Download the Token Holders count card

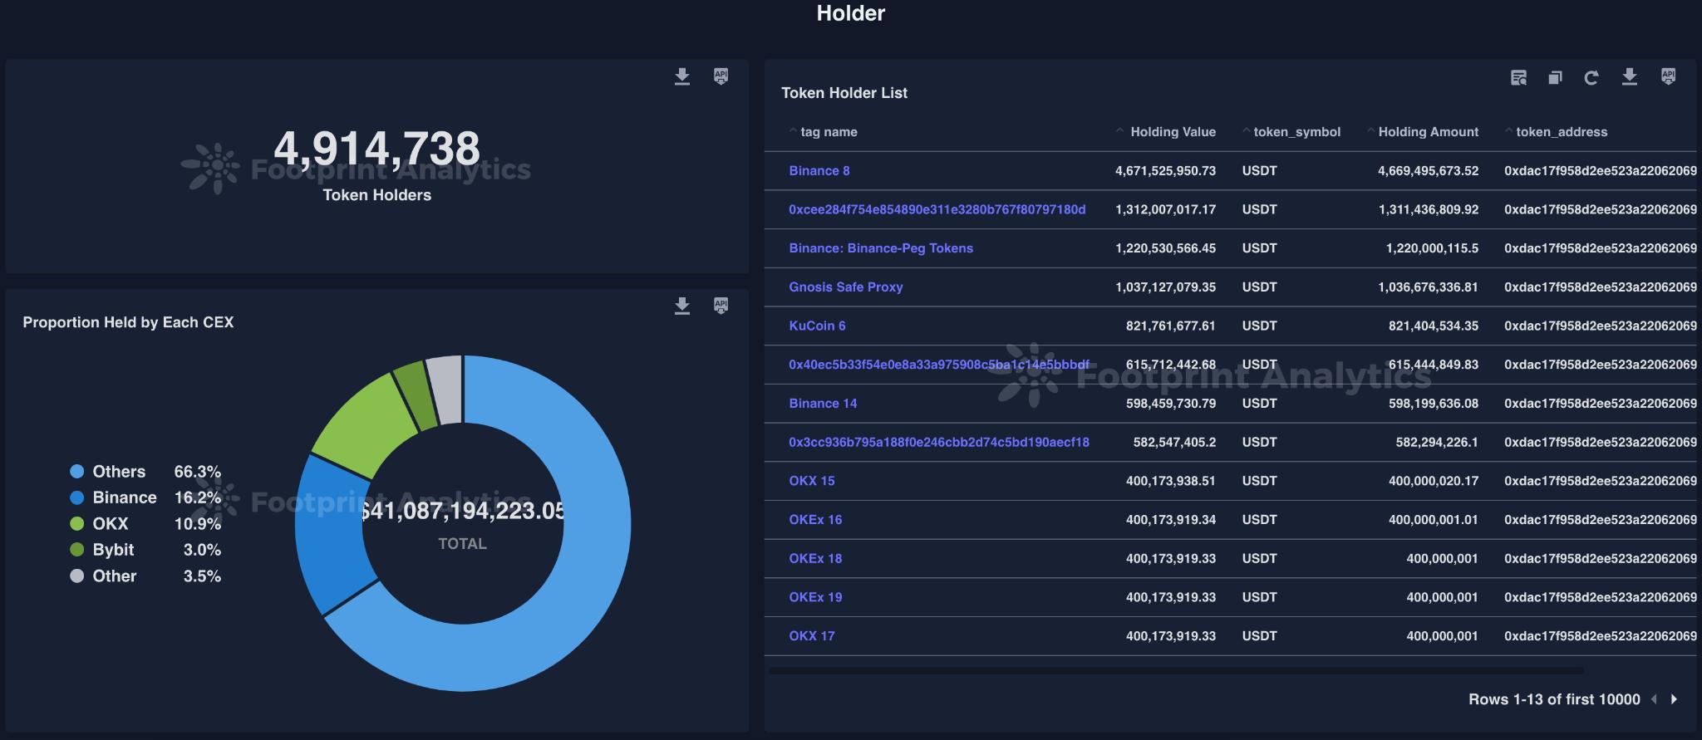682,77
